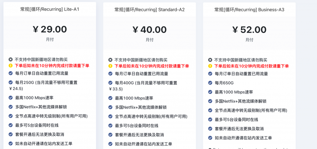Click checkmark icon next to 每月400G
Viewport: 317px width, 149px height.
click(x=110, y=83)
